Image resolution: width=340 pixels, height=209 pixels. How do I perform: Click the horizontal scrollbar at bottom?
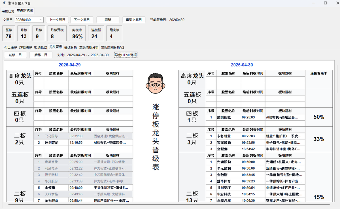169,204
